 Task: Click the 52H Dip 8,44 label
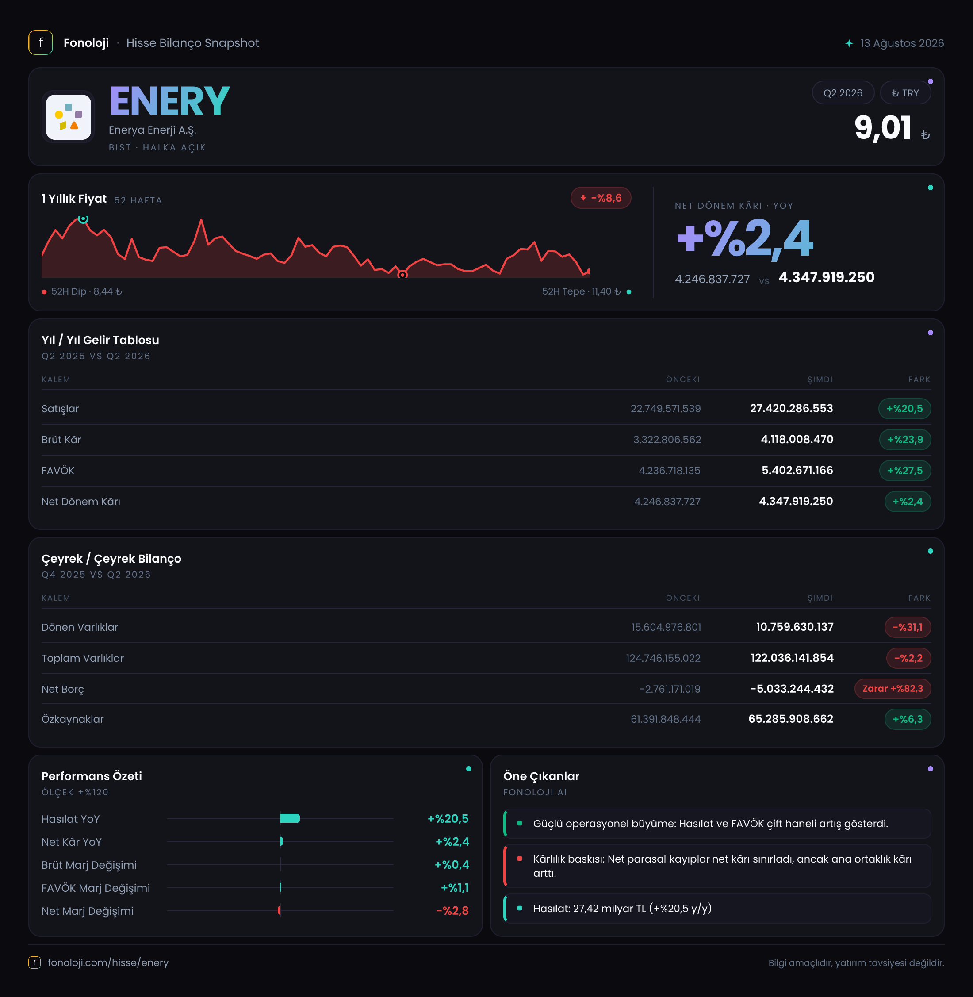[x=86, y=291]
